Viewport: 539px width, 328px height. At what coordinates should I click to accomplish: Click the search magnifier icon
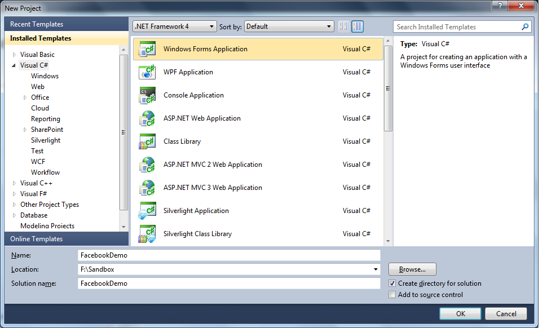(525, 26)
